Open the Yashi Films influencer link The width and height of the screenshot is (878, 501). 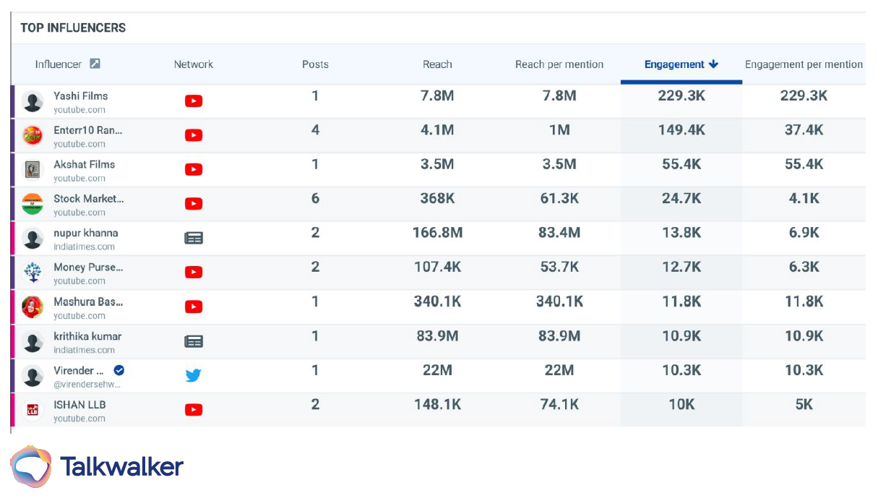coord(80,95)
